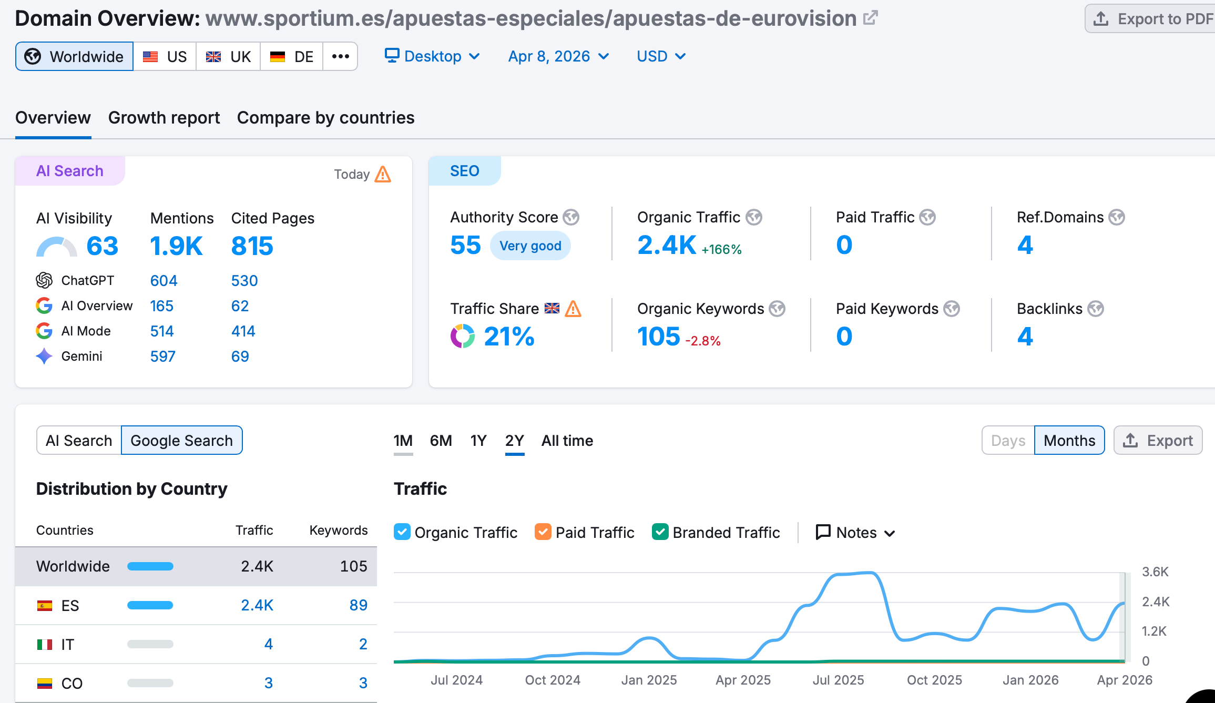Click the globe icon next to Organic Traffic
1215x703 pixels.
point(754,217)
